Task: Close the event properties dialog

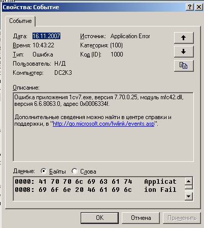Action: (x=199, y=7)
